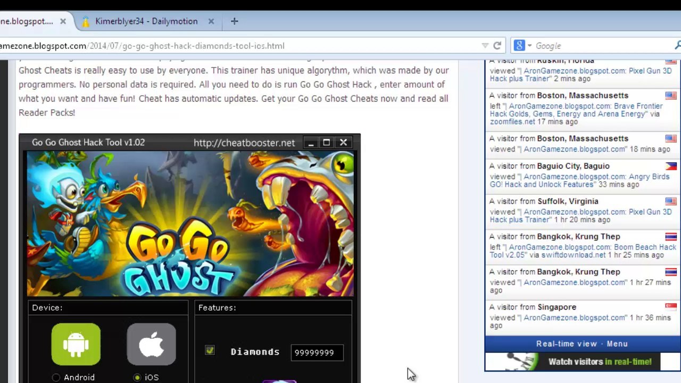681x383 pixels.
Task: Click US flag beside Boston visitor 18 mins ago
Action: click(x=671, y=139)
